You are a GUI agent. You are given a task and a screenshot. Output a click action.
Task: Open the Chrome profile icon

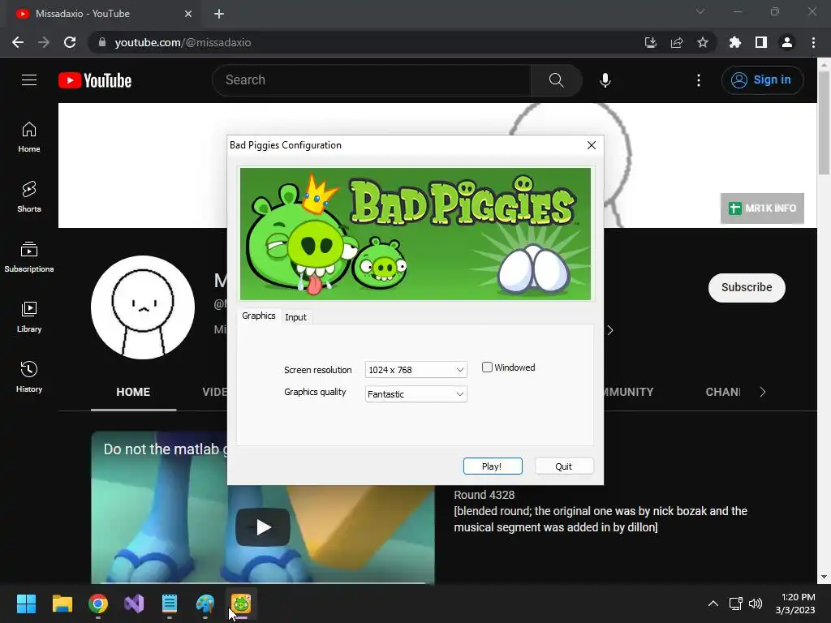click(x=787, y=42)
